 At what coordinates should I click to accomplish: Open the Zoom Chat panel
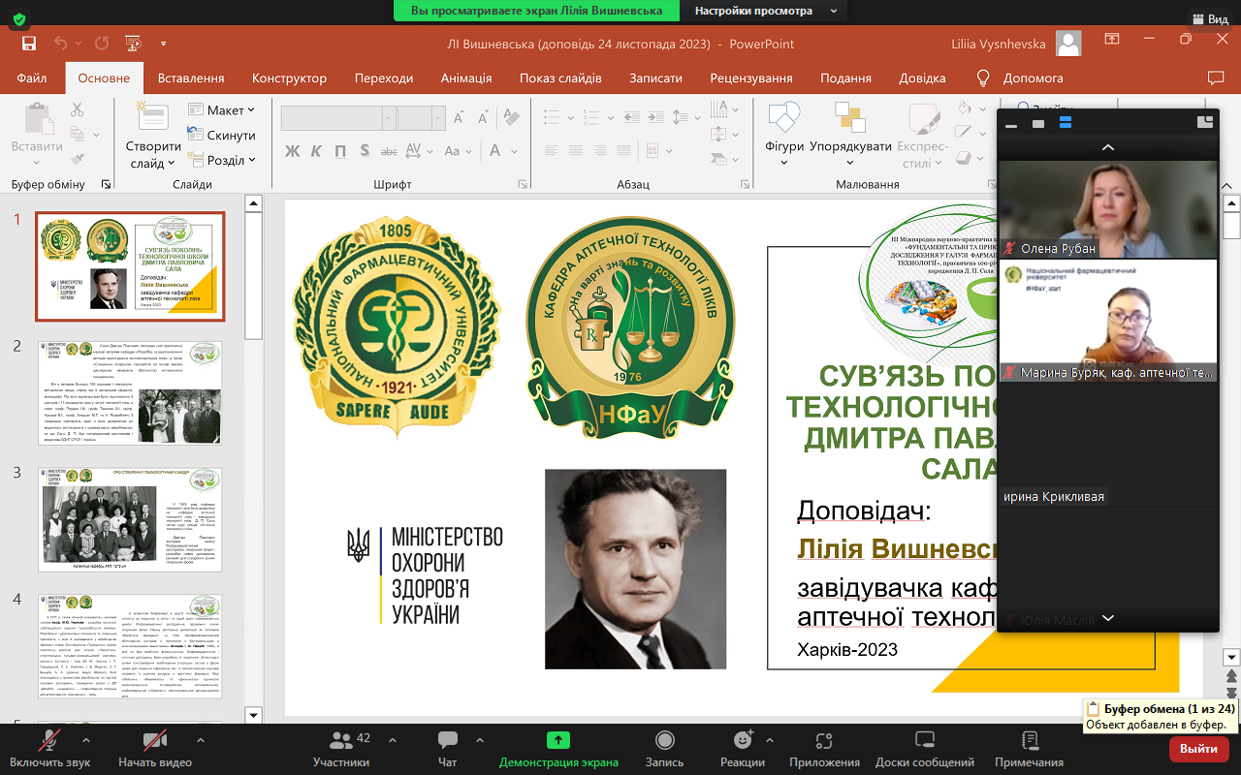pyautogui.click(x=447, y=747)
